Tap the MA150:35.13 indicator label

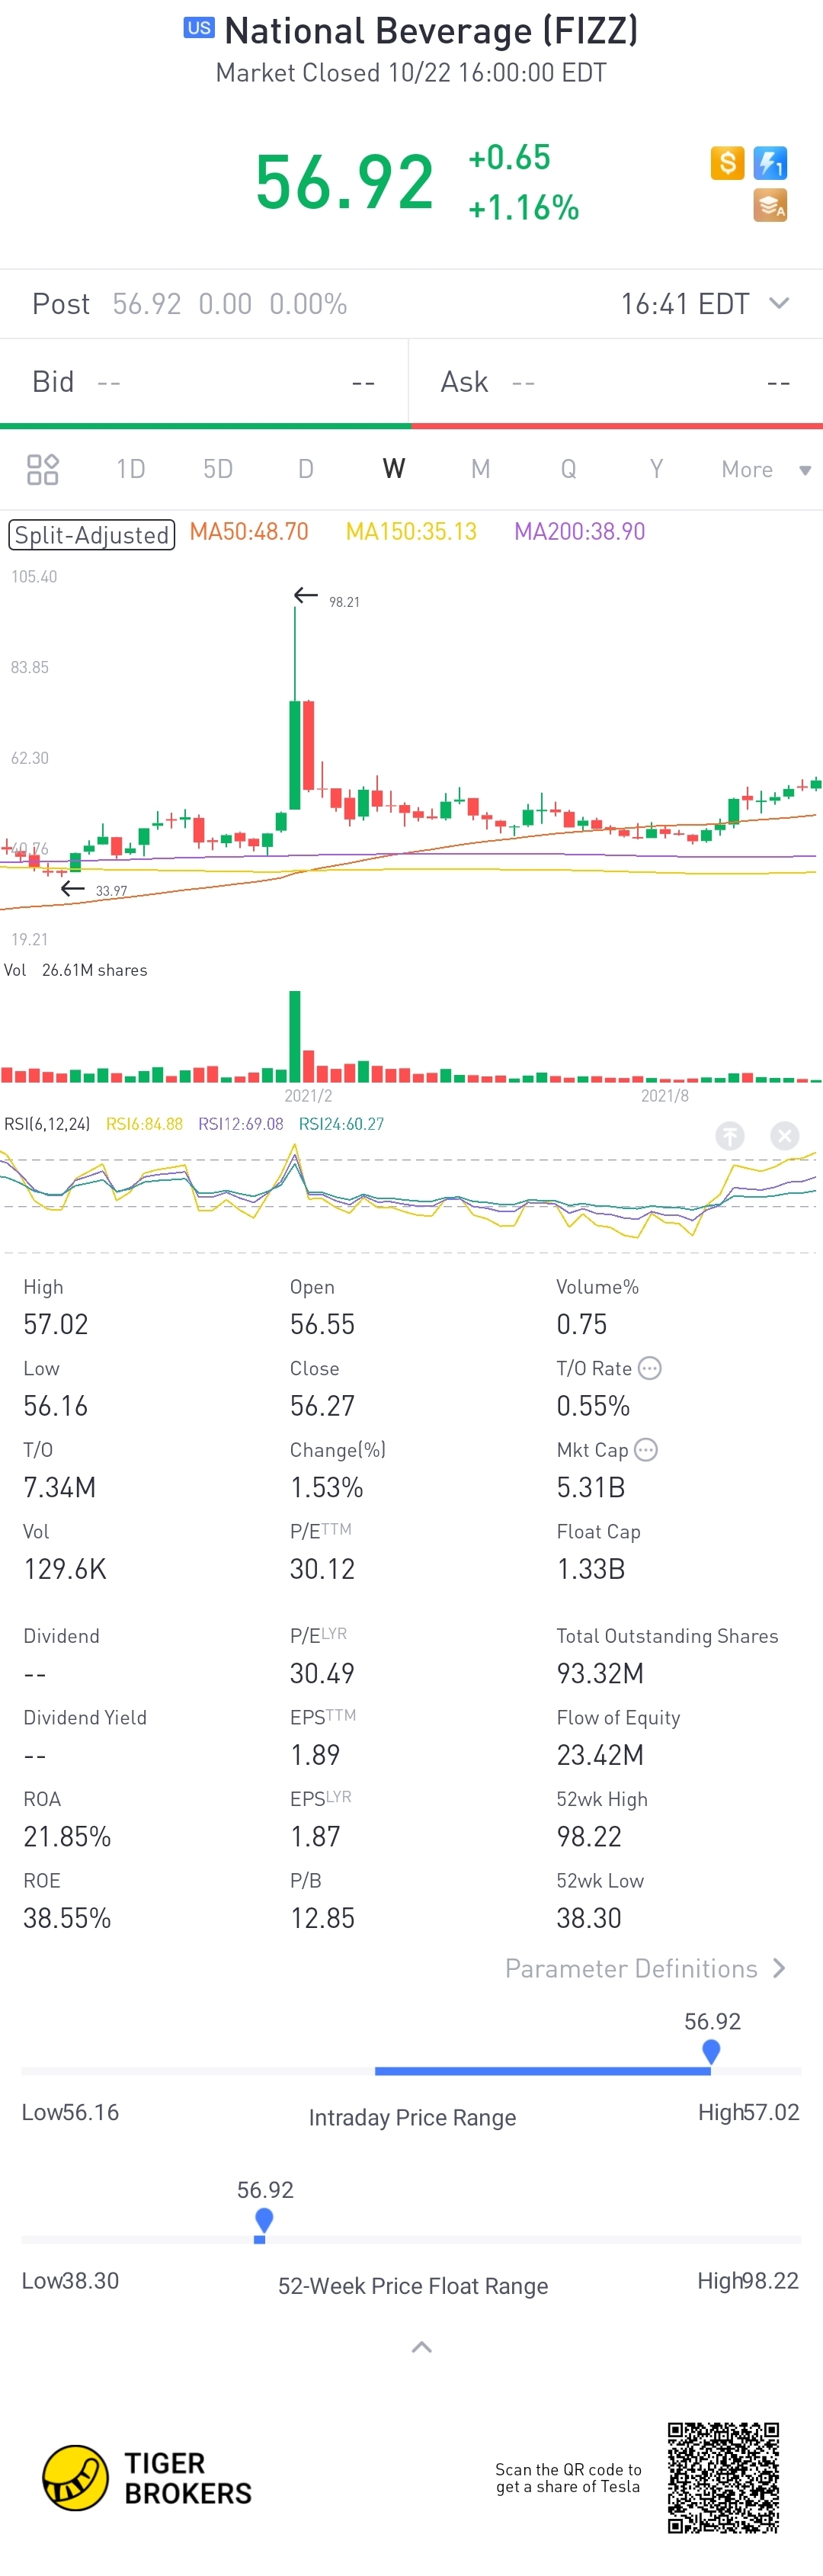tap(411, 532)
